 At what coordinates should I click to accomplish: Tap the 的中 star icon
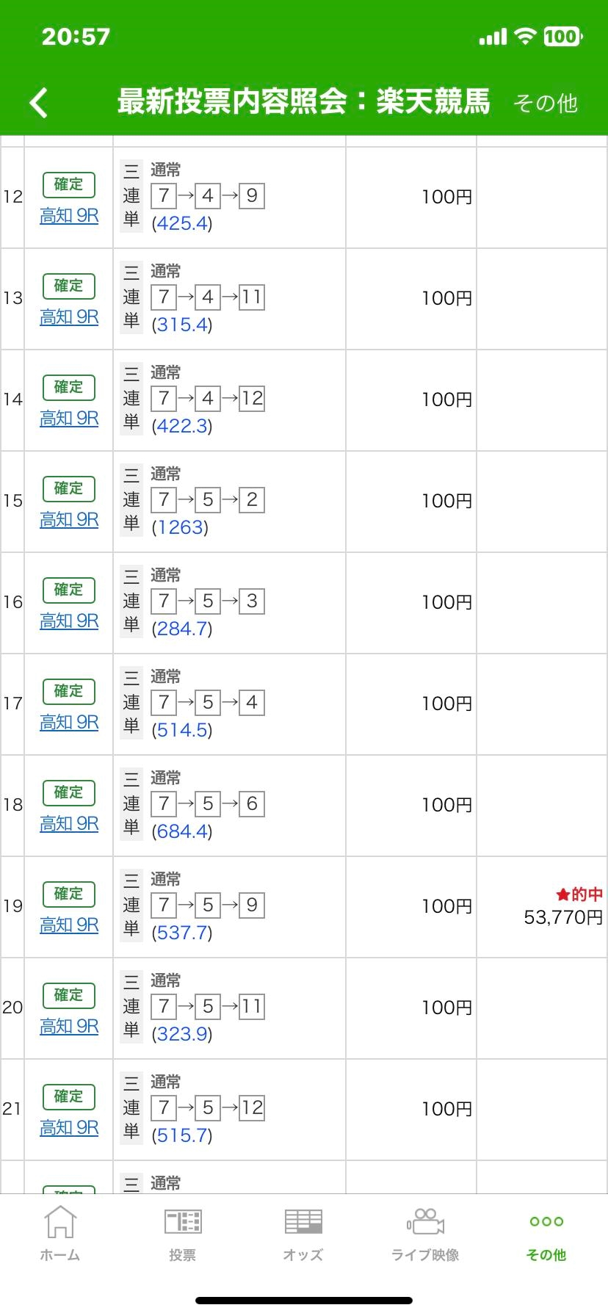pos(563,894)
